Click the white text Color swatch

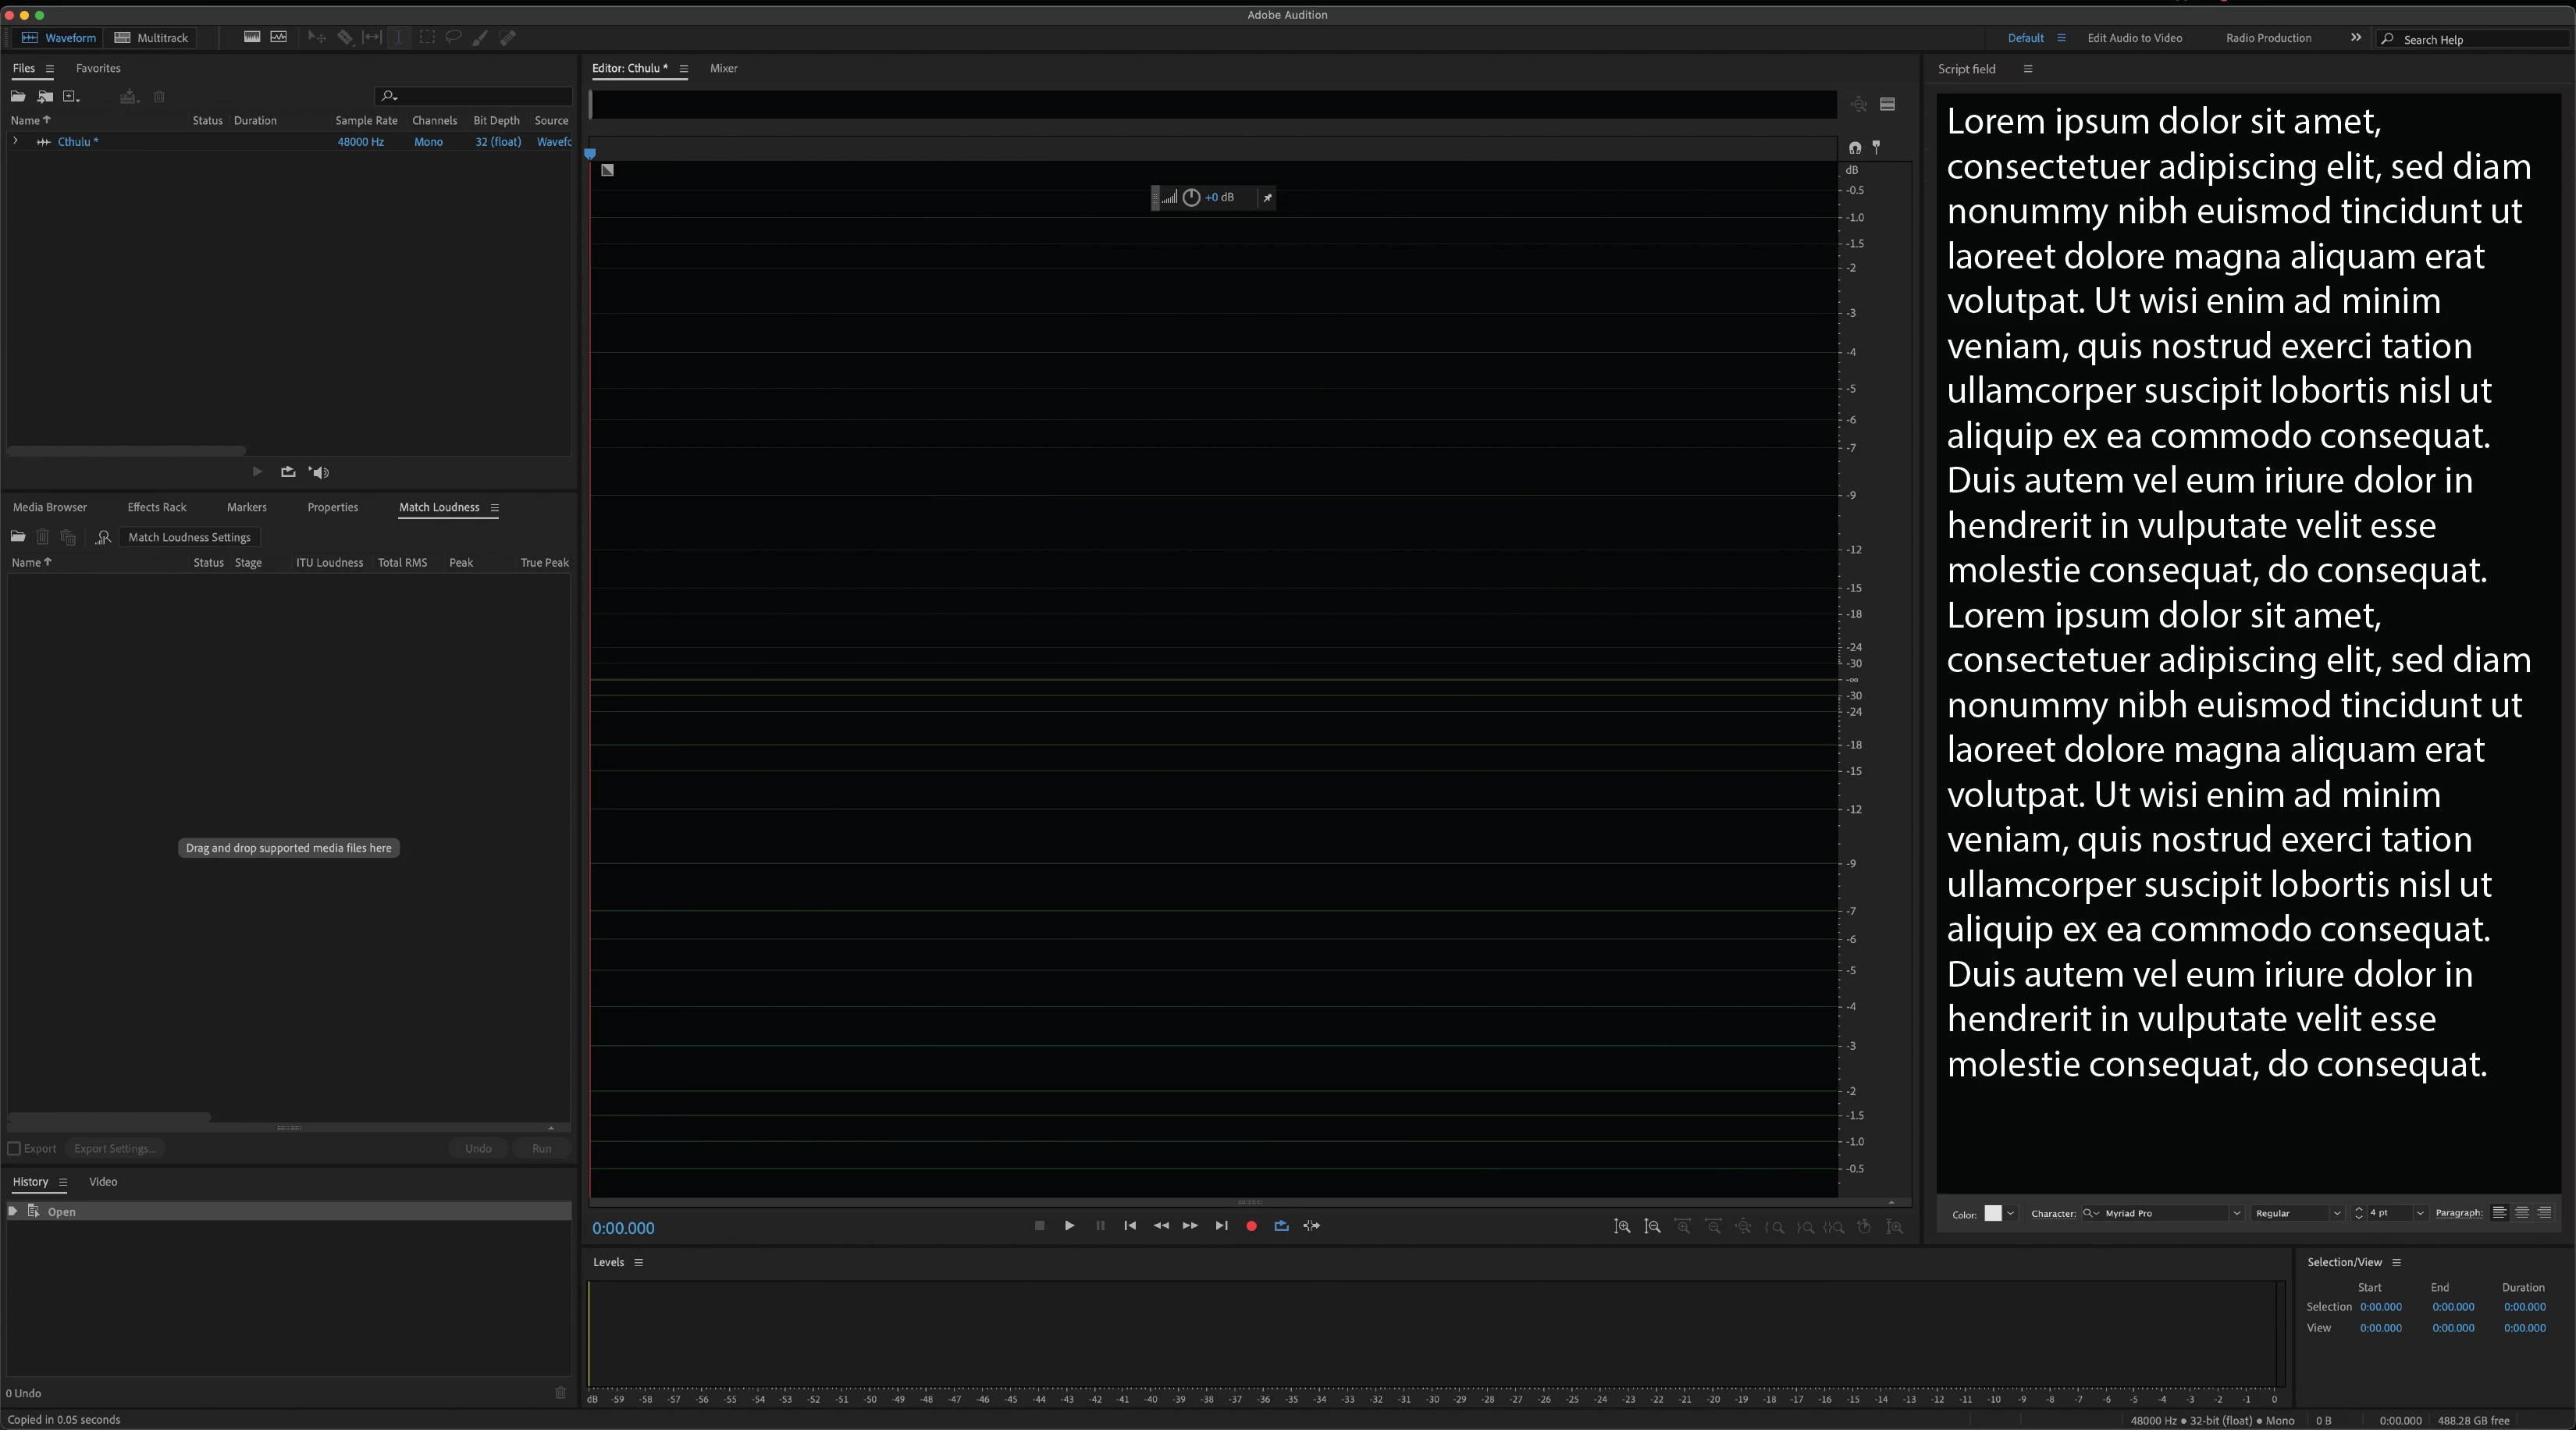point(1992,1213)
